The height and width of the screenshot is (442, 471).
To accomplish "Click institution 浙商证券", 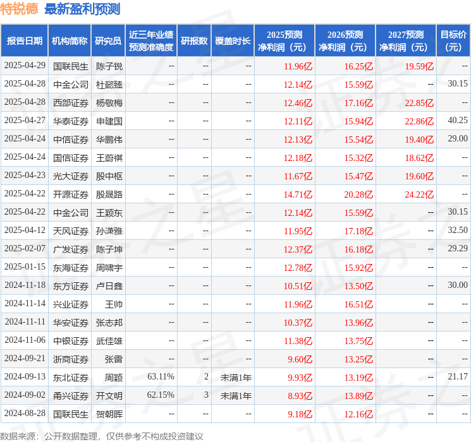I will click(x=71, y=359).
